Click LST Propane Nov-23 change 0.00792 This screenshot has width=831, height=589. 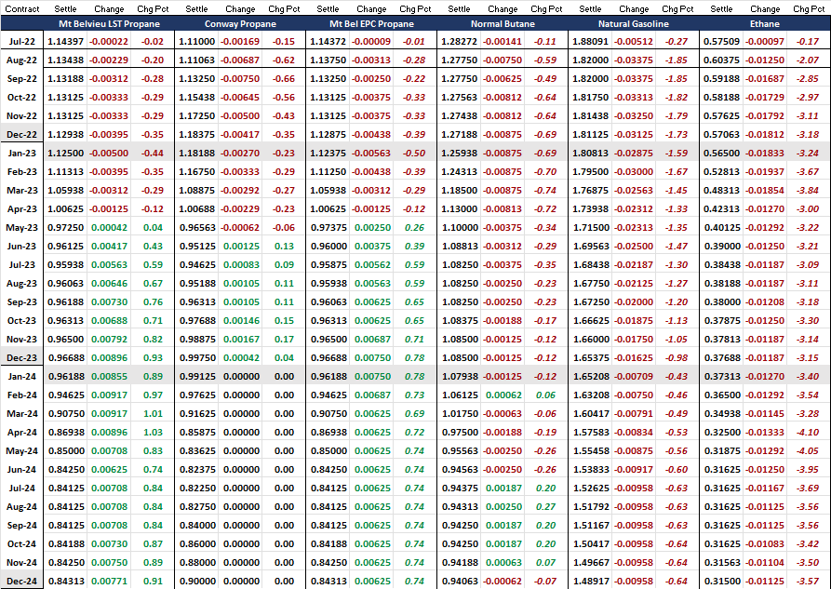coord(109,340)
